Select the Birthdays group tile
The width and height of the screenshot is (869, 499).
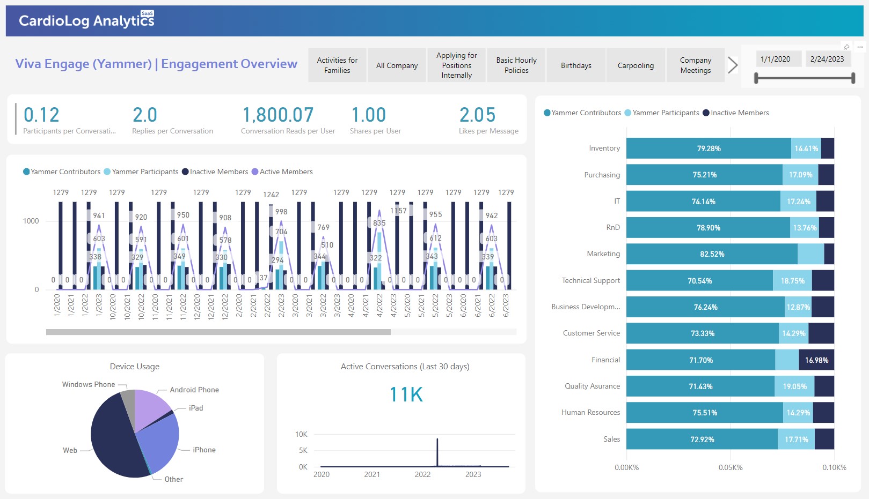click(x=576, y=65)
